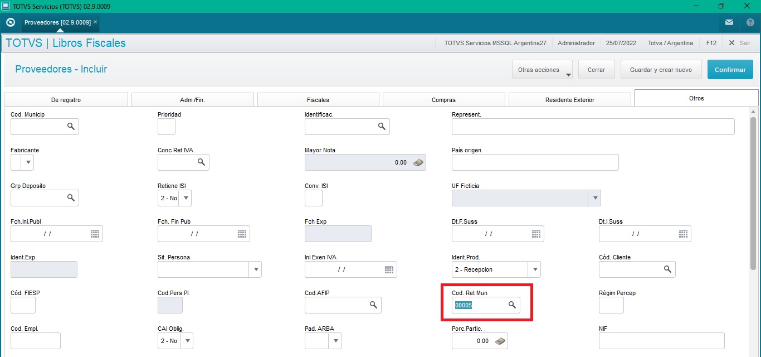Image resolution: width=761 pixels, height=357 pixels.
Task: Open calendar picker for Ini Exen IVA
Action: coord(389,269)
